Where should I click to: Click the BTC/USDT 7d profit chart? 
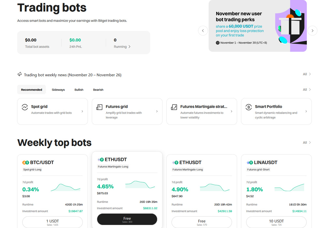tap(66, 187)
